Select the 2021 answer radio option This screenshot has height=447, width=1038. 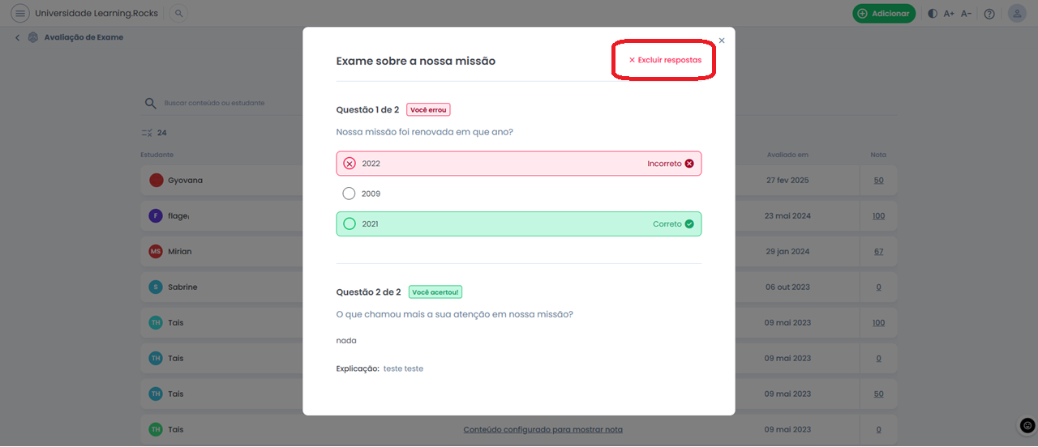pos(350,224)
